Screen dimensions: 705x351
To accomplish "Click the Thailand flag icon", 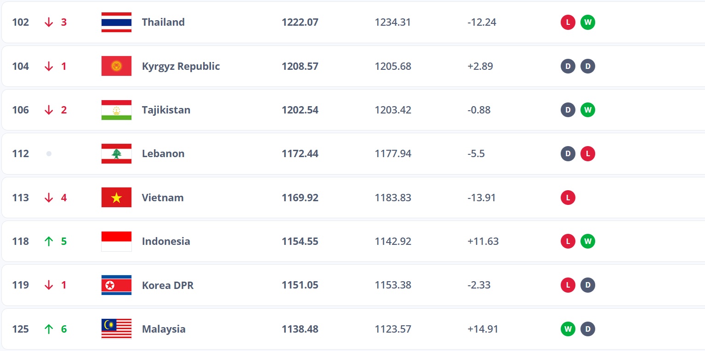I will coord(116,22).
